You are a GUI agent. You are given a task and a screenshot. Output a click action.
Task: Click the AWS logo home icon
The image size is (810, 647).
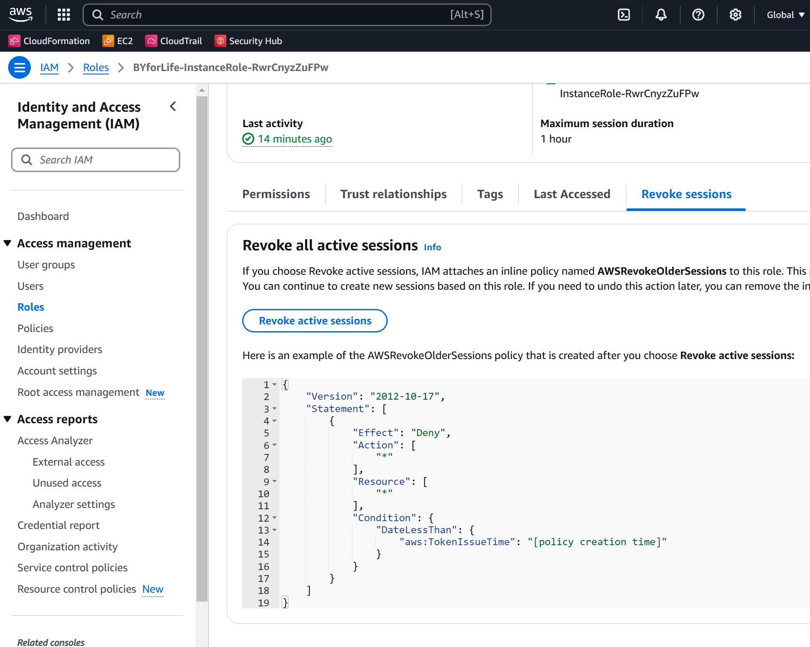[21, 15]
